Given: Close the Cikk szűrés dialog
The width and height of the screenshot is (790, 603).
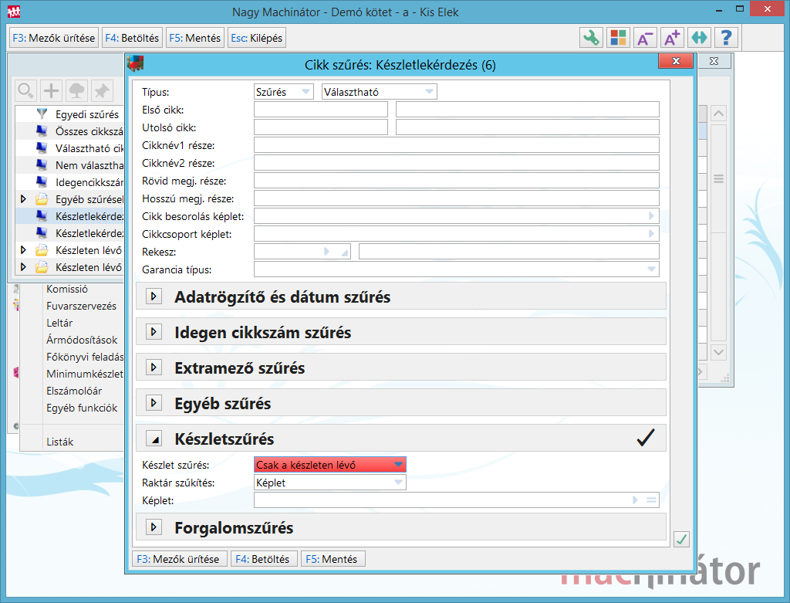Looking at the screenshot, I should [676, 61].
